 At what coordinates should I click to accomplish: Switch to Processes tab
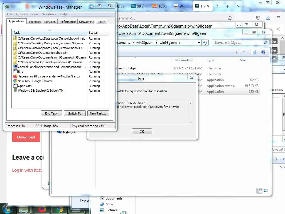[34, 22]
